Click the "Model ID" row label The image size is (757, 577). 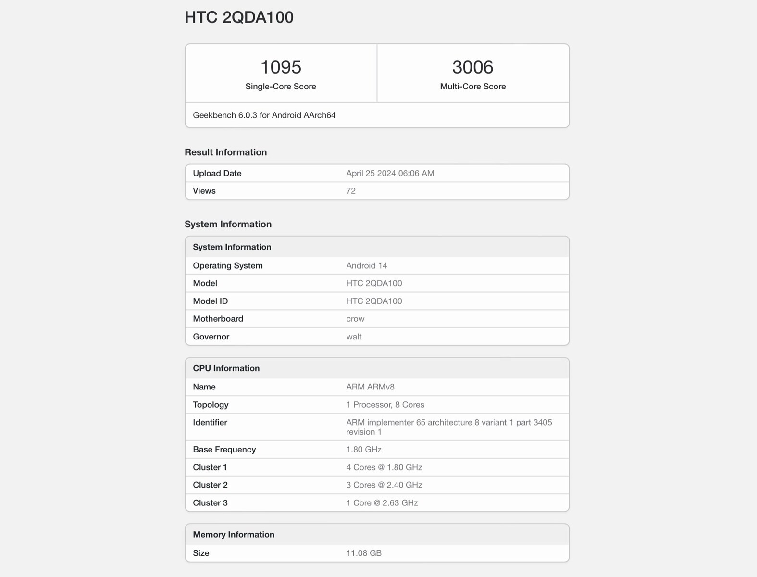pyautogui.click(x=211, y=301)
